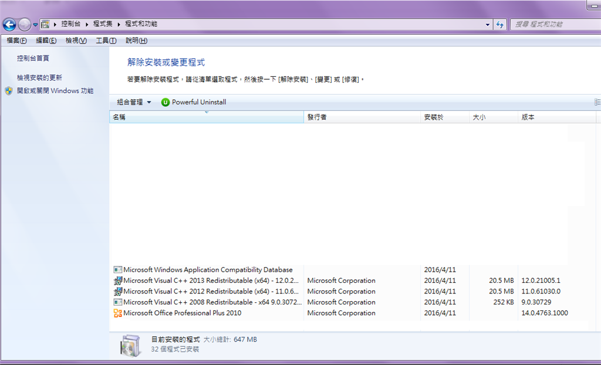601x365 pixels.
Task: Click the 32 個程式已安裝 status text
Action: click(x=175, y=349)
